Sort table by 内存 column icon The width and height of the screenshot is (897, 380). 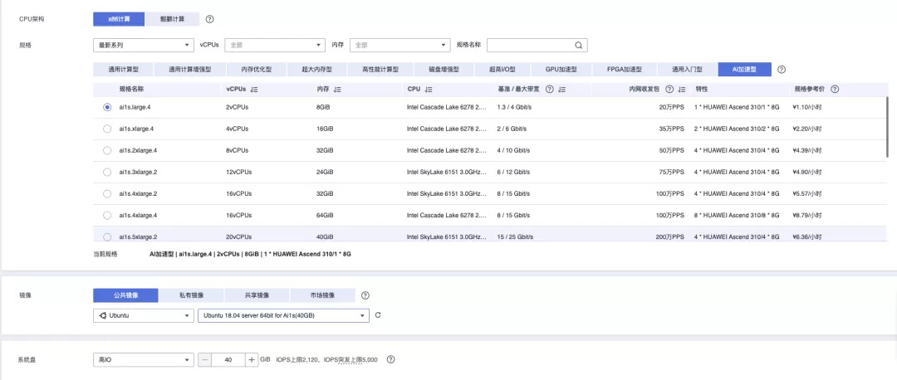coord(337,90)
